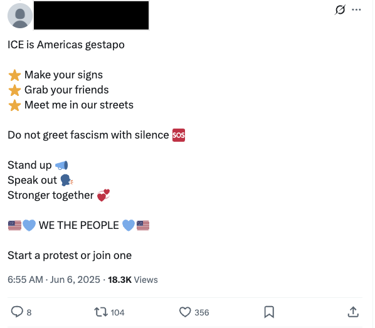375x328 pixels.
Task: Open the share upload icon
Action: point(353,312)
